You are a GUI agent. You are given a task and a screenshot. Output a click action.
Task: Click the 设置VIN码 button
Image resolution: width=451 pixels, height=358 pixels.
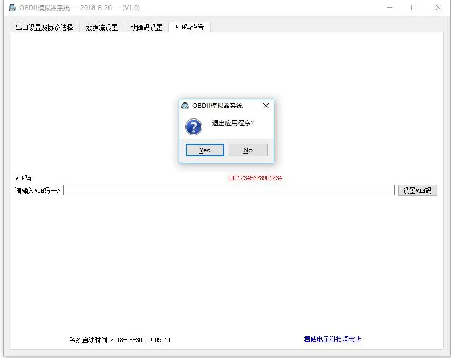[417, 191]
